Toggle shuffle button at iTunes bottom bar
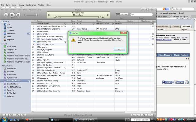This screenshot has width=196, height=122. point(11,115)
